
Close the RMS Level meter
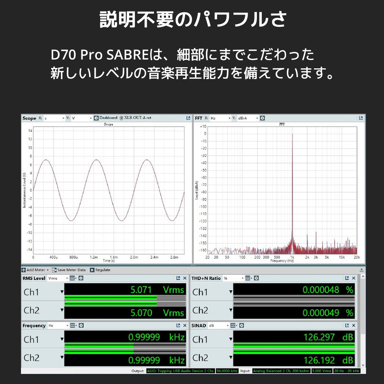185,278
